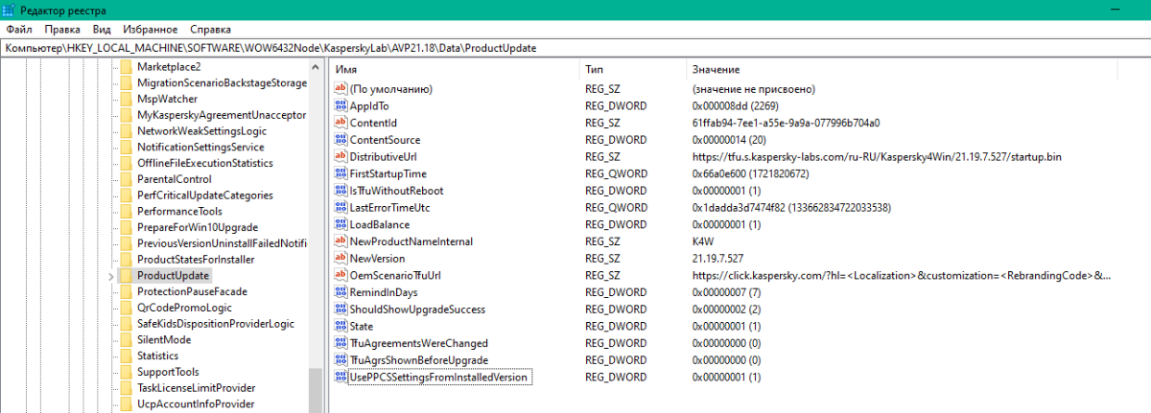This screenshot has width=1151, height=413.
Task: Select ProtectionPauseFacade tree item
Action: click(192, 291)
